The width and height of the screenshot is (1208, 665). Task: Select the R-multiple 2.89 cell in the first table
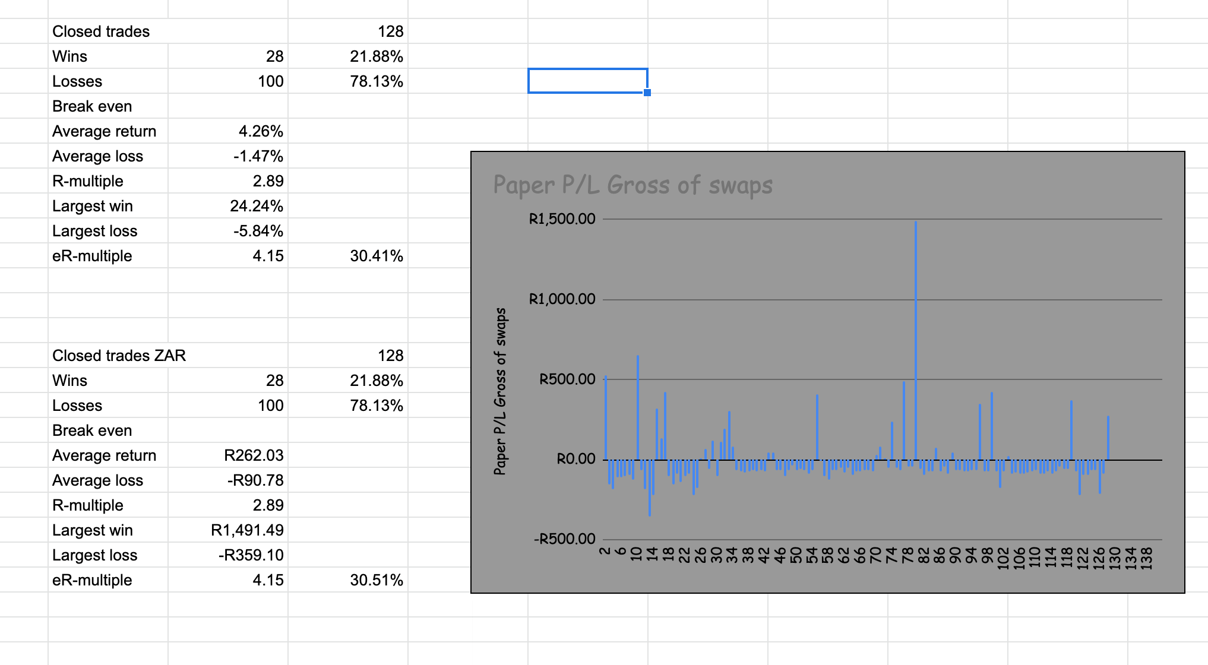[x=228, y=181]
